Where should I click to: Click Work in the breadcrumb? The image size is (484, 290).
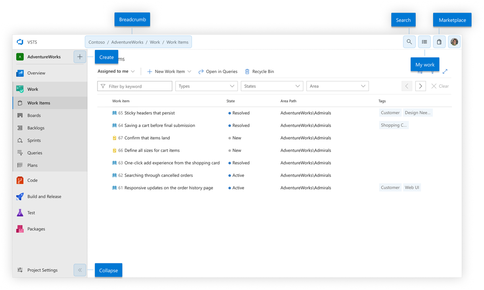155,42
